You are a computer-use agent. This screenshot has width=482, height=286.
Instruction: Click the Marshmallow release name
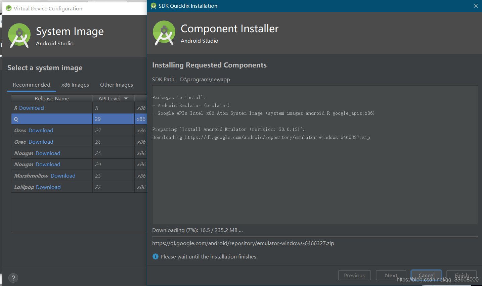click(31, 176)
